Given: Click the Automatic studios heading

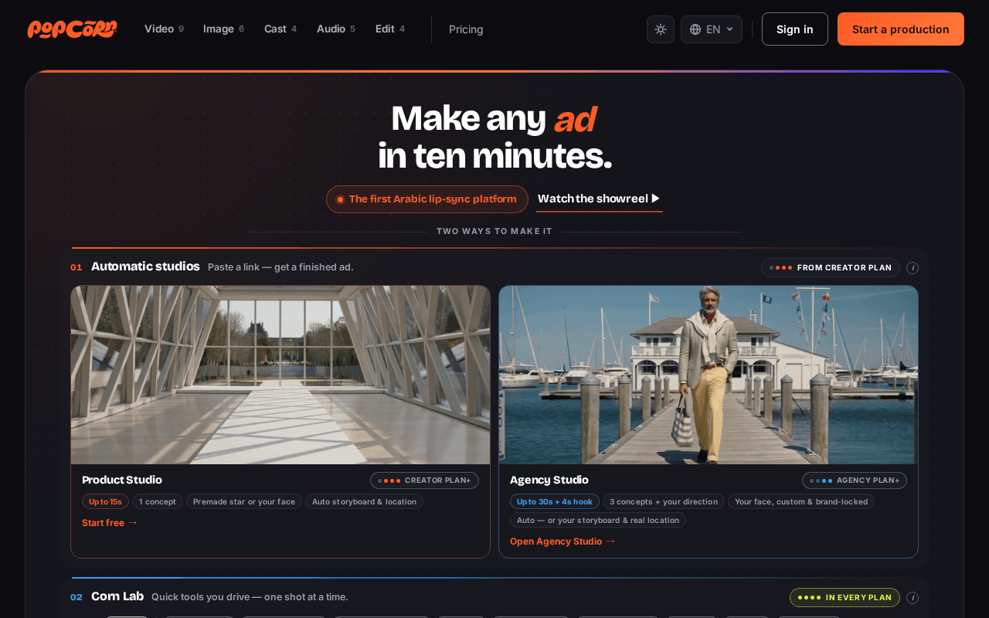Looking at the screenshot, I should point(145,267).
